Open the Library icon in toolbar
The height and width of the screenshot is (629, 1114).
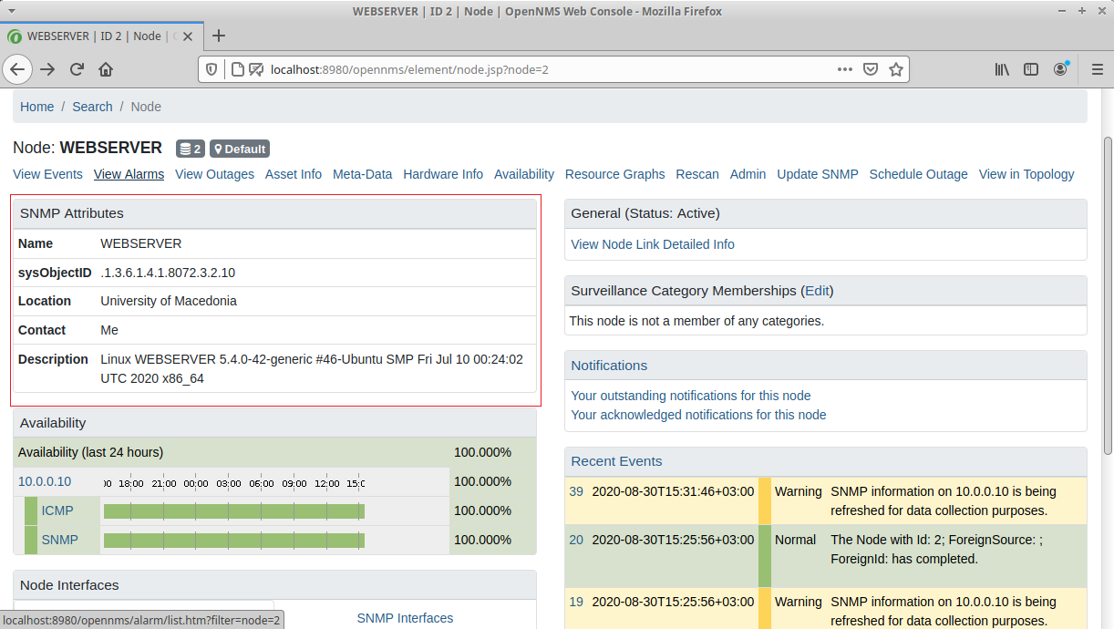coord(1002,69)
